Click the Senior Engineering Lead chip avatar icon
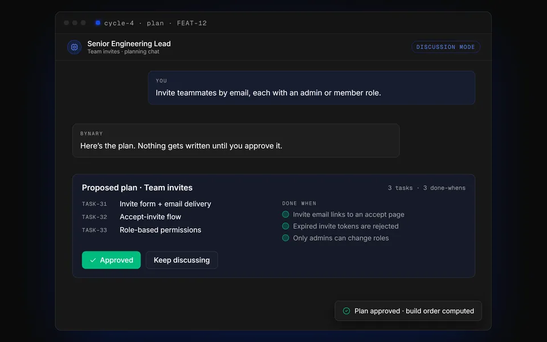Viewport: 547px width, 342px height. (74, 47)
